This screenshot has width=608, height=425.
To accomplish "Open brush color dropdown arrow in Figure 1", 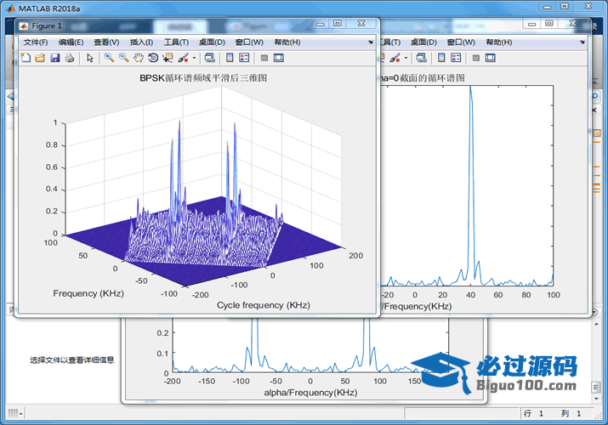I will (x=194, y=58).
